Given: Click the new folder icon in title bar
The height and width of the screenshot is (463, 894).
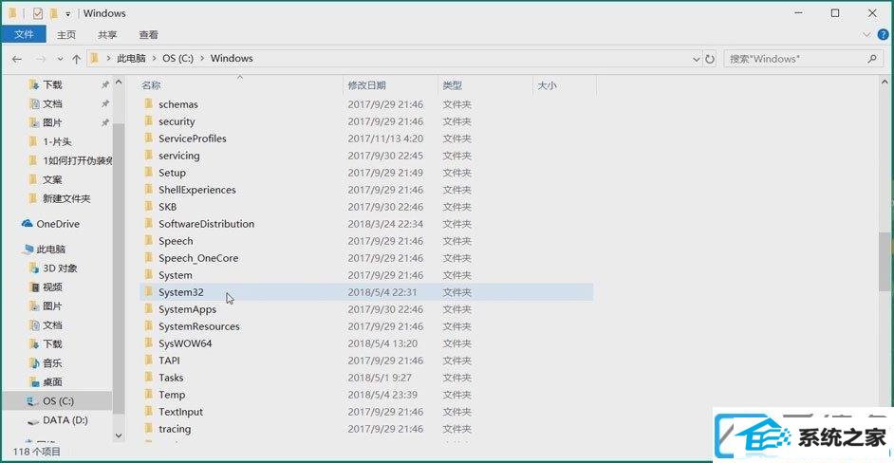Looking at the screenshot, I should [53, 13].
